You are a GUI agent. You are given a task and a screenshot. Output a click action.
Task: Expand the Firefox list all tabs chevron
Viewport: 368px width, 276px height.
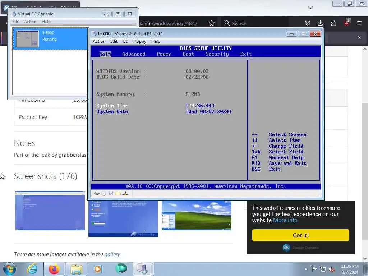[x=310, y=8]
